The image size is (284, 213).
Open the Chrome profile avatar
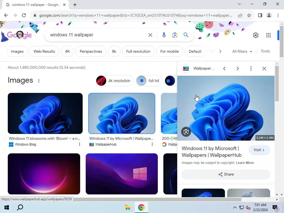click(269, 16)
